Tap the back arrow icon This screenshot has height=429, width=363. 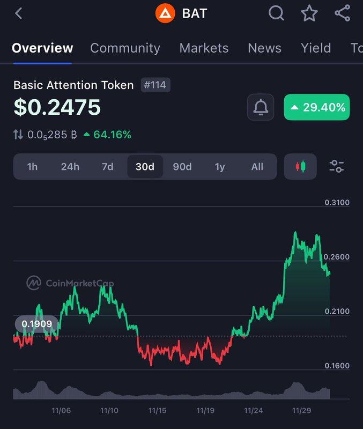point(19,13)
